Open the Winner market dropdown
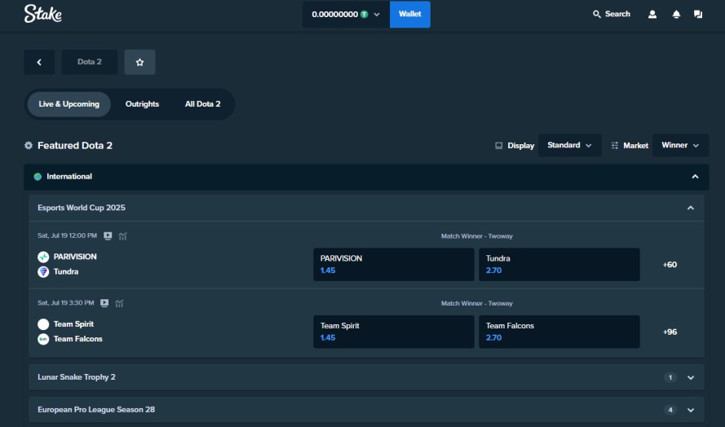 [680, 145]
